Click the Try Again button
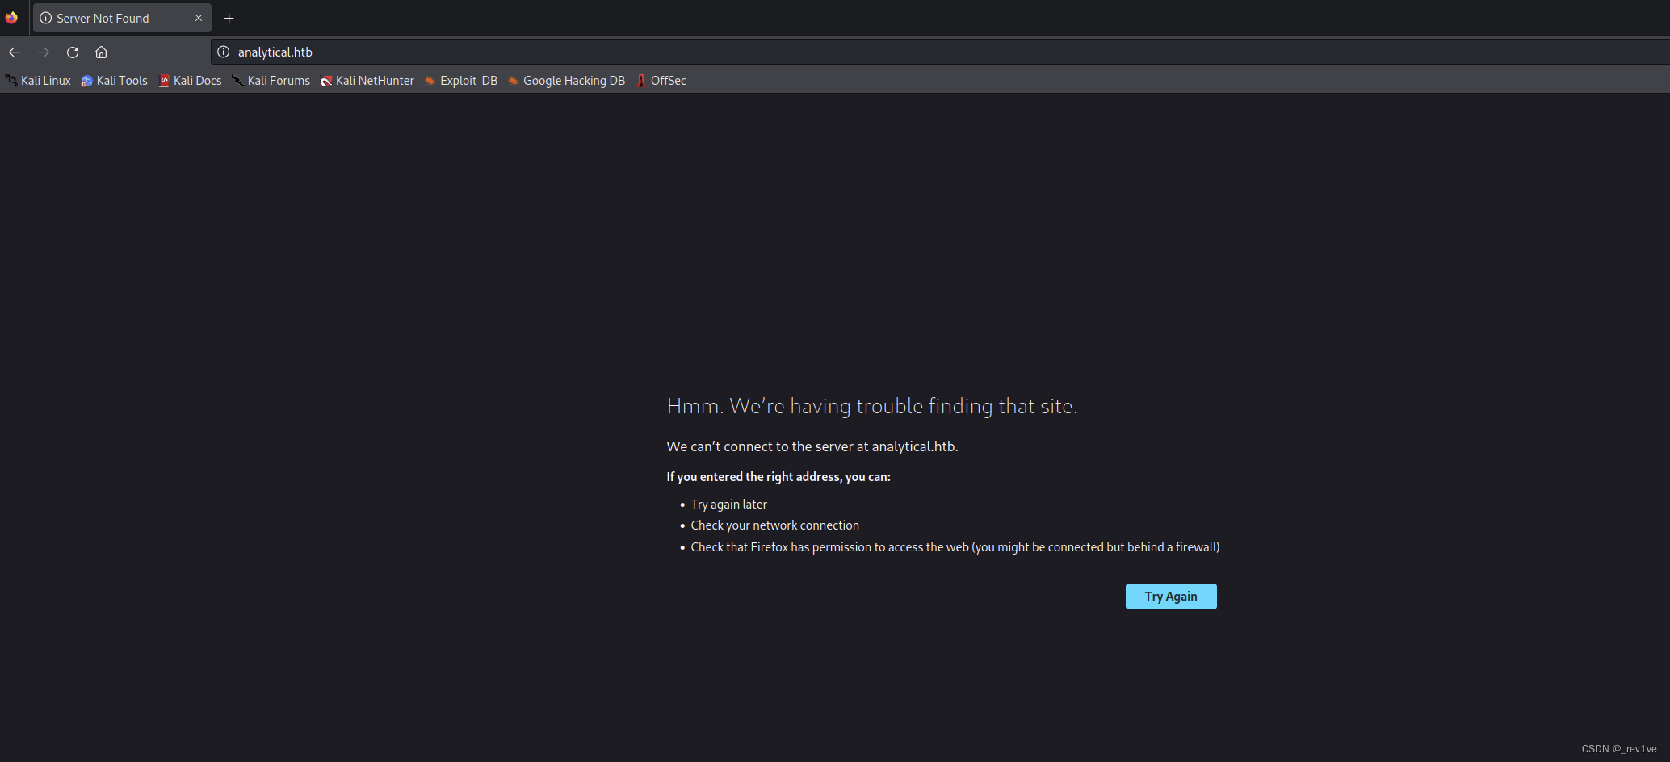Viewport: 1670px width, 762px height. (x=1171, y=597)
